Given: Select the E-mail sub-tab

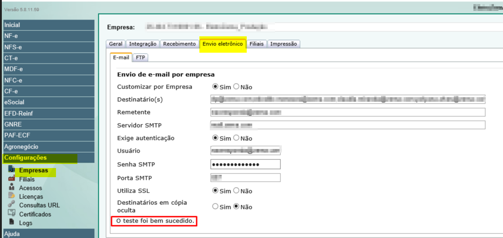Looking at the screenshot, I should pyautogui.click(x=121, y=58).
